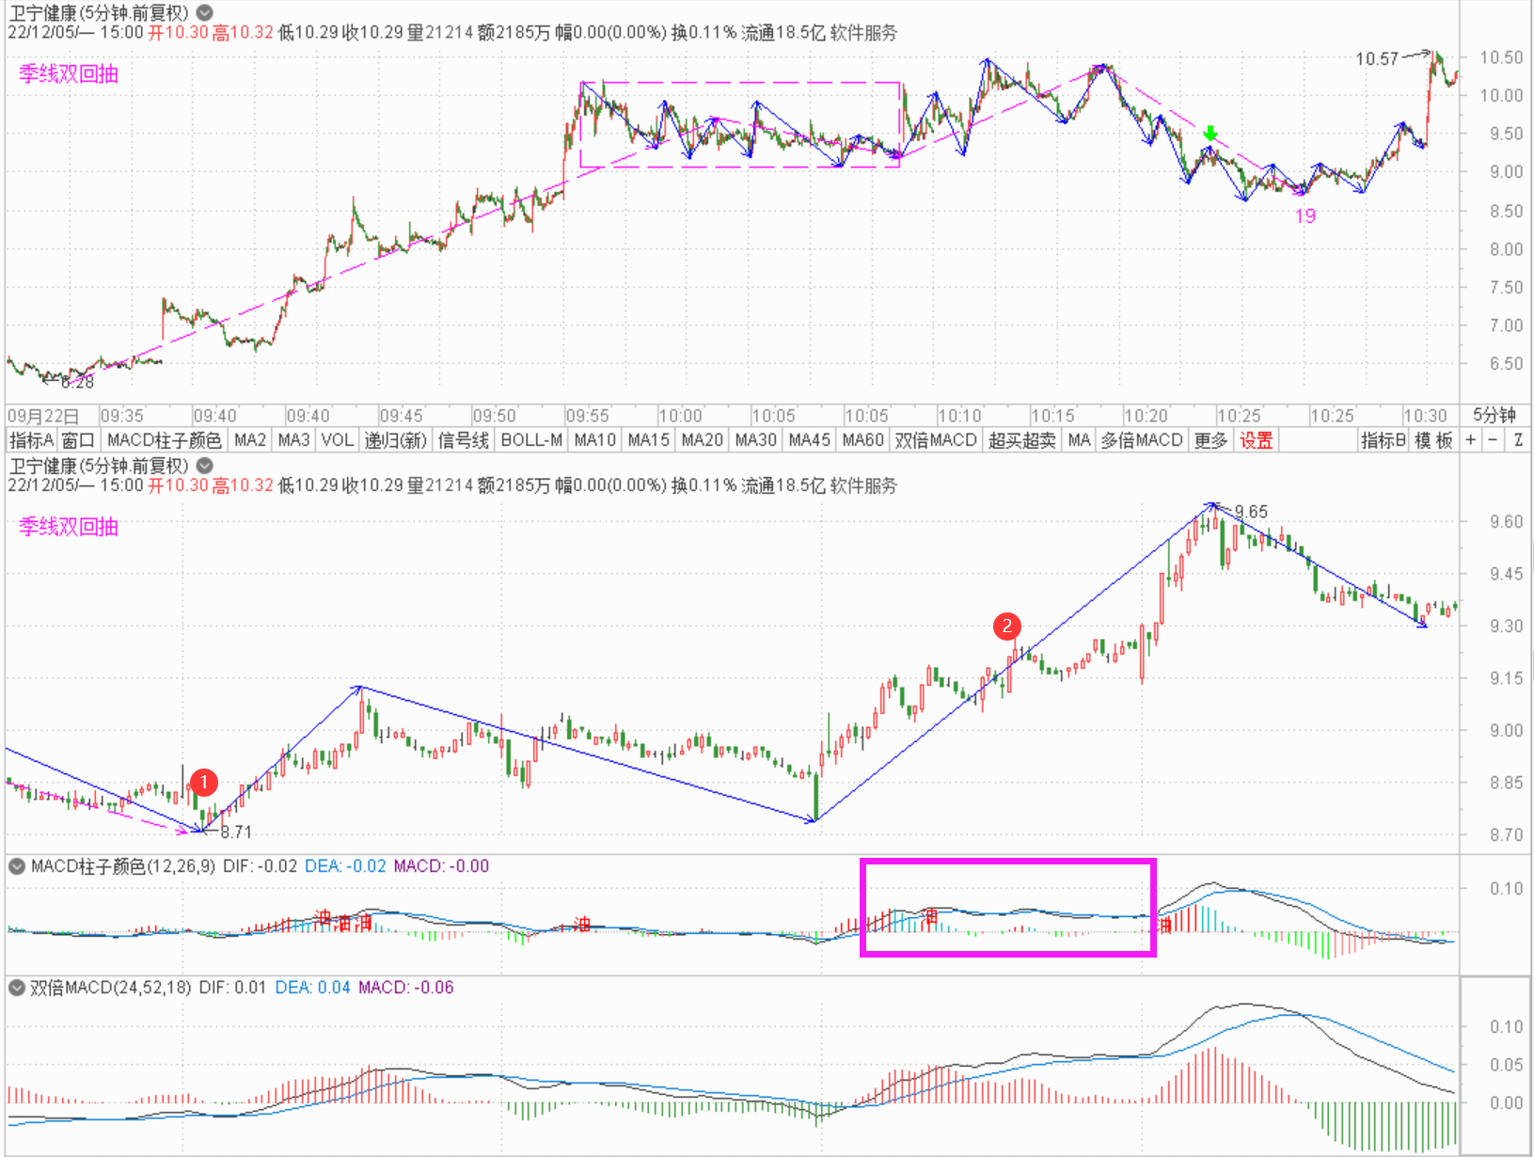
Task: Open 设置 settings in red
Action: click(x=1256, y=440)
